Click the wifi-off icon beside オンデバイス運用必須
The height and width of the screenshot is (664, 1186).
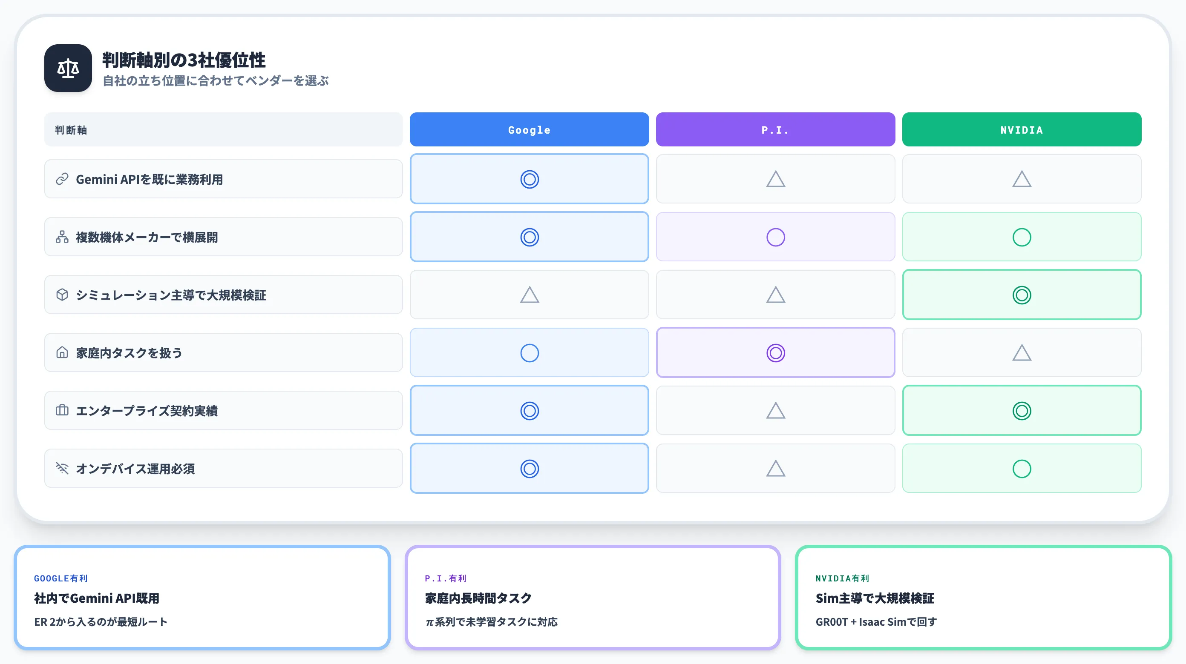click(62, 469)
